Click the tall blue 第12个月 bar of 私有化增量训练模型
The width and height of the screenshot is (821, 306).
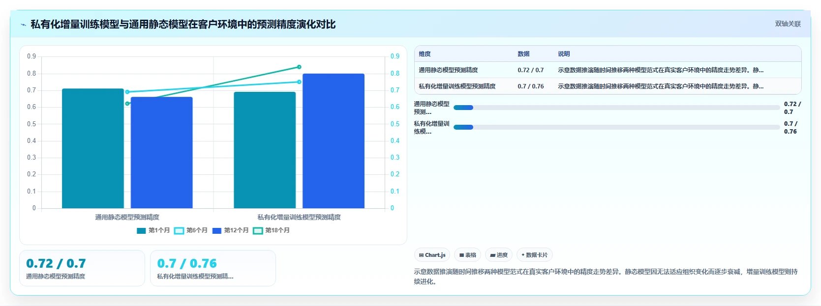[x=334, y=141]
